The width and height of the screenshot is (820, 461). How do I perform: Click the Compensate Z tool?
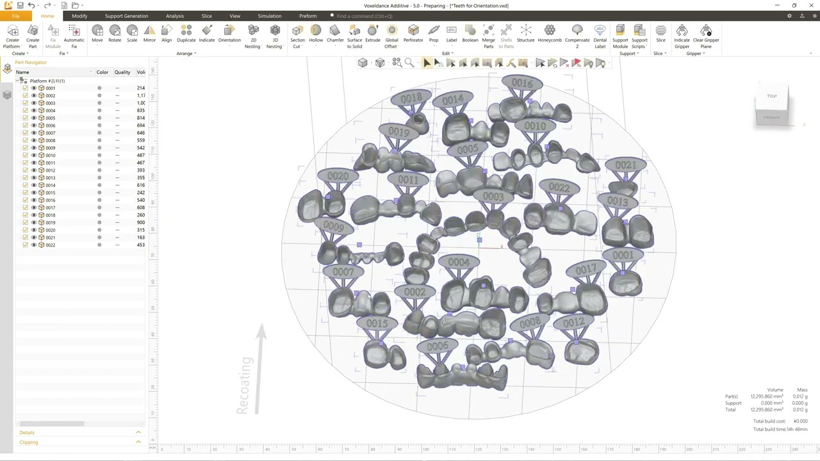(577, 36)
